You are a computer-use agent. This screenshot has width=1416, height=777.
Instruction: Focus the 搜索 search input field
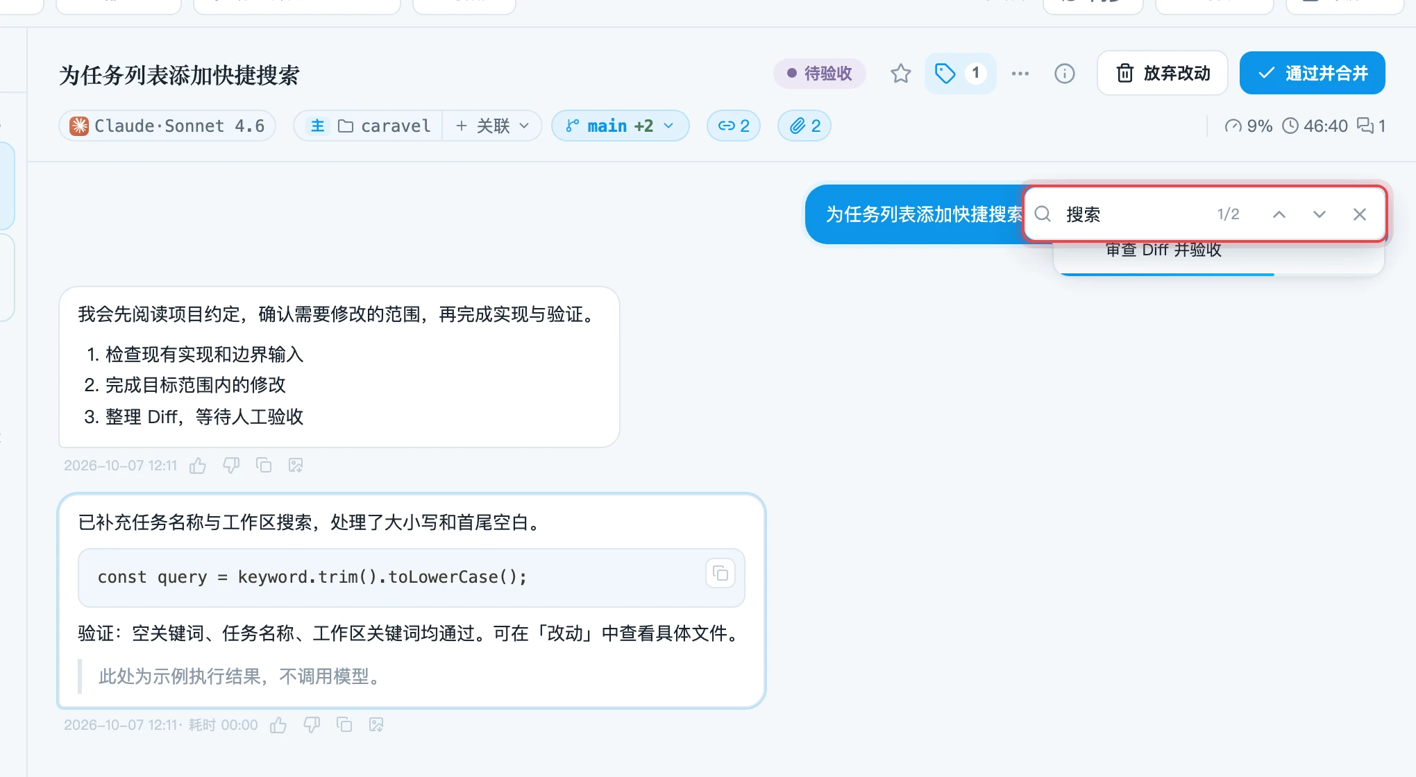(x=1135, y=214)
